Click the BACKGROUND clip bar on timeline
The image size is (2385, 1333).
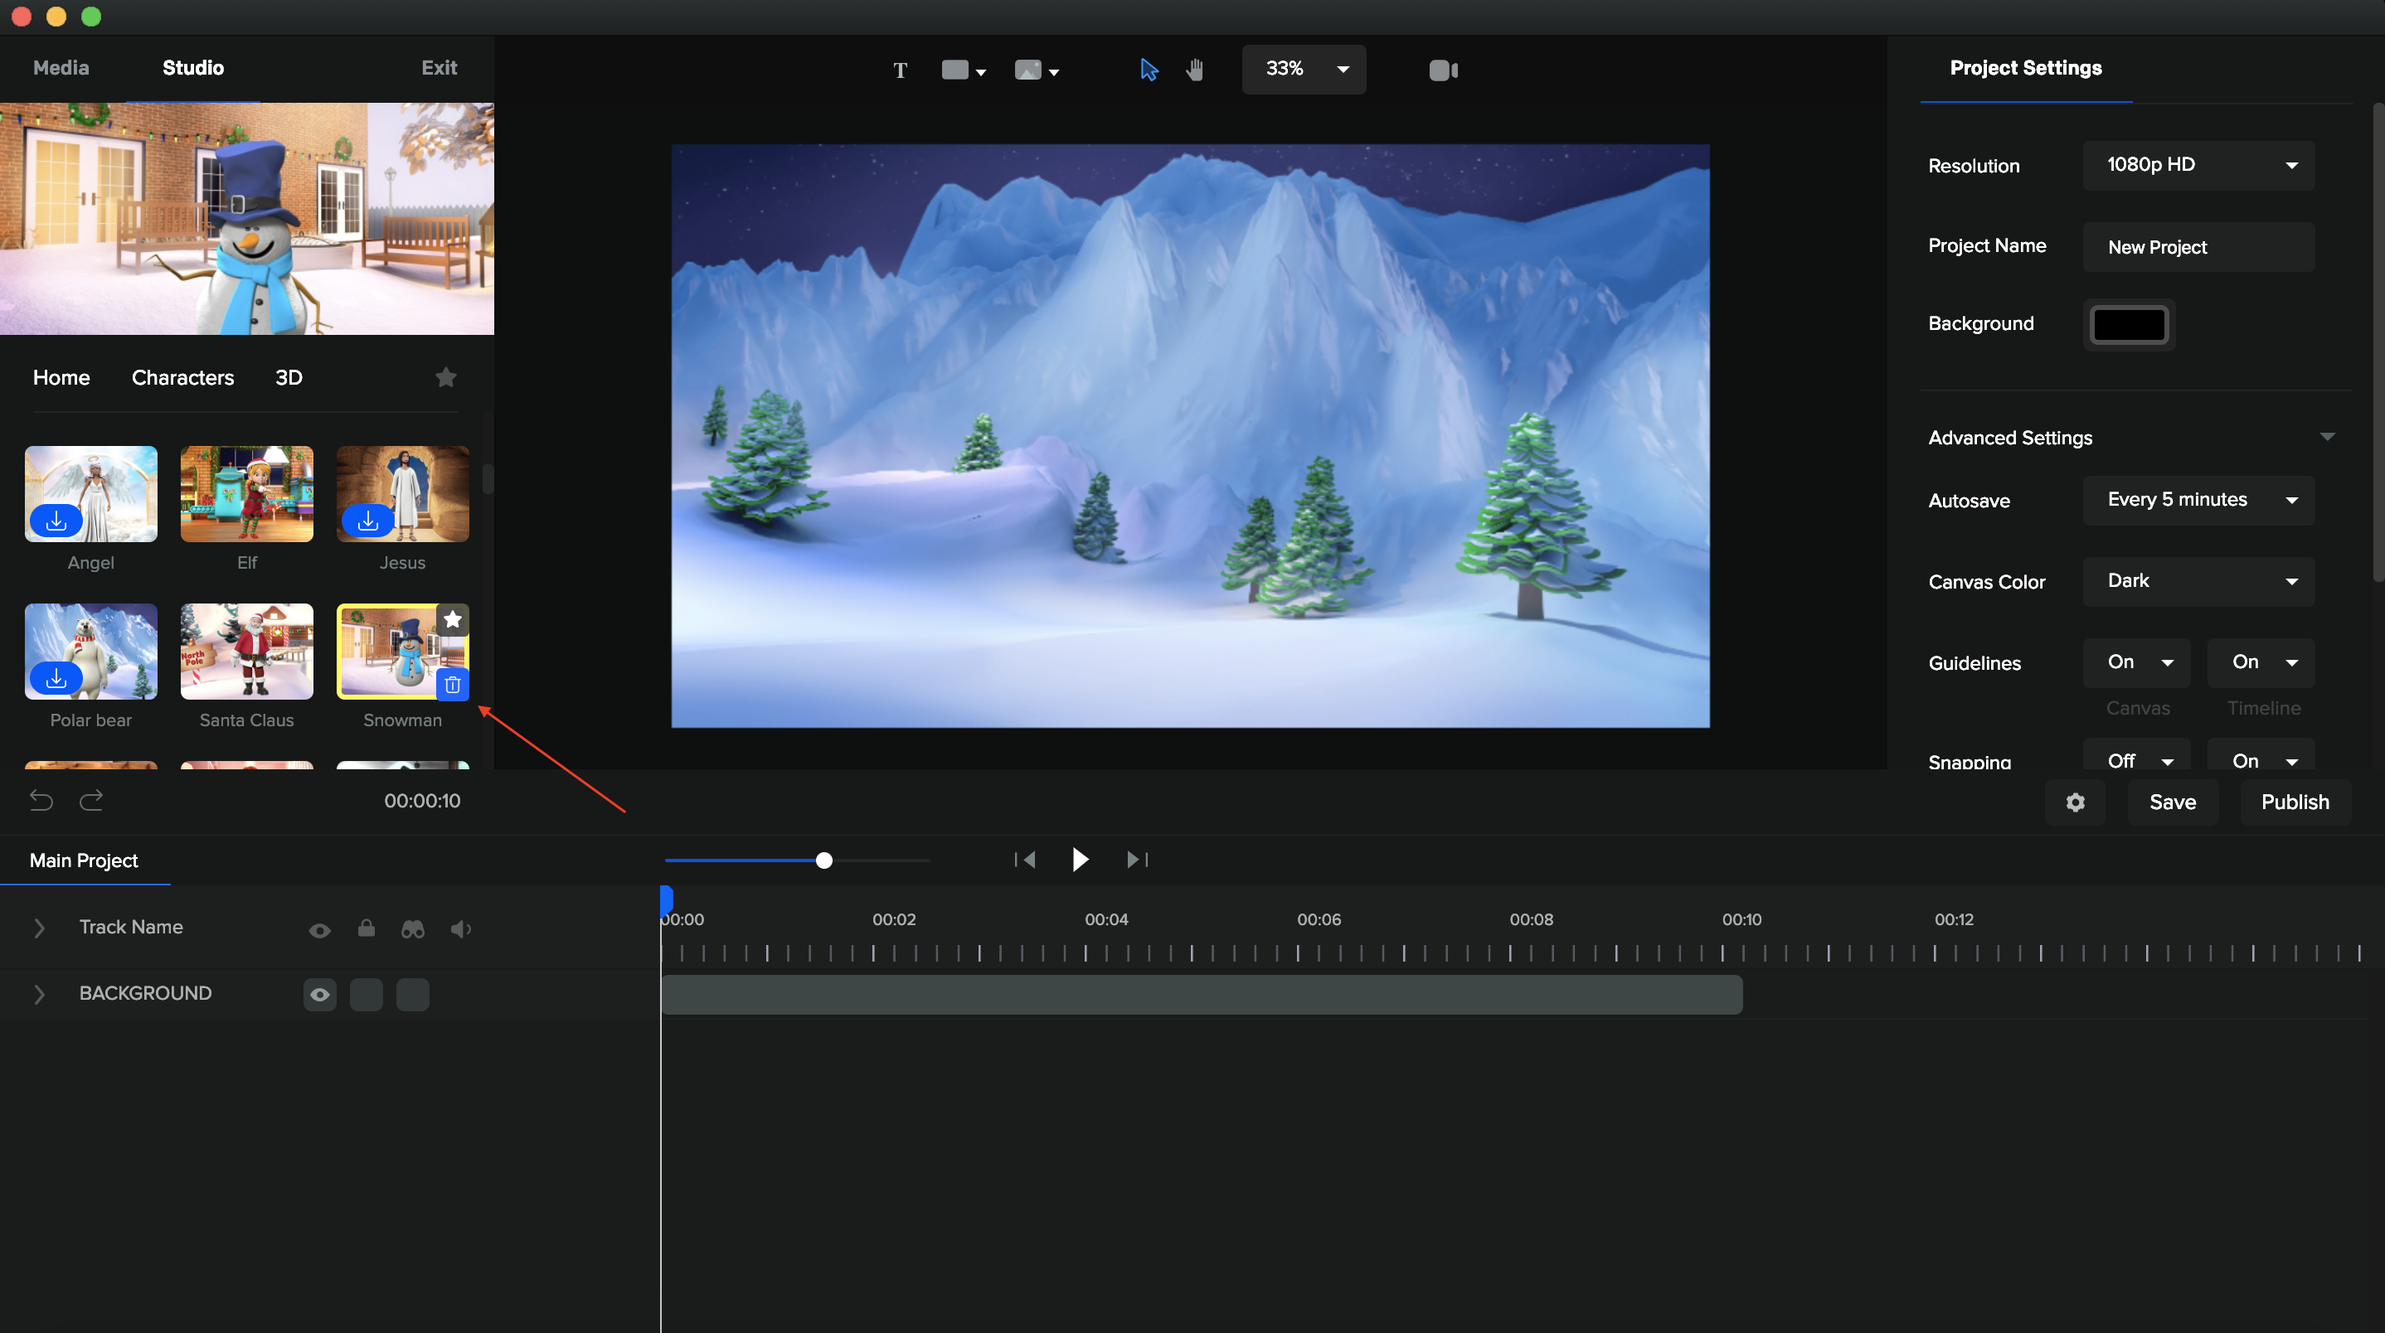pyautogui.click(x=1202, y=995)
